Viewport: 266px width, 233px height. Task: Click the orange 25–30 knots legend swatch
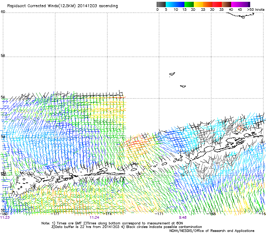208,4
